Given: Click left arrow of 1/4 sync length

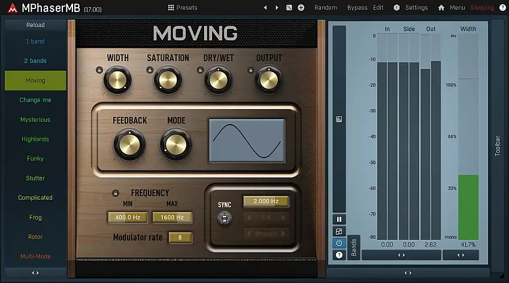Looking at the screenshot, I should 249,218.
